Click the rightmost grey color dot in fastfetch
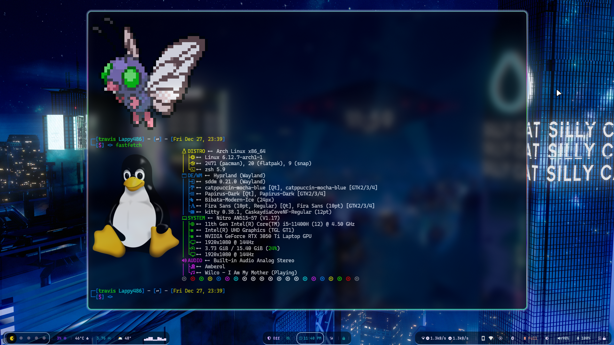The height and width of the screenshot is (345, 614). pos(357,279)
